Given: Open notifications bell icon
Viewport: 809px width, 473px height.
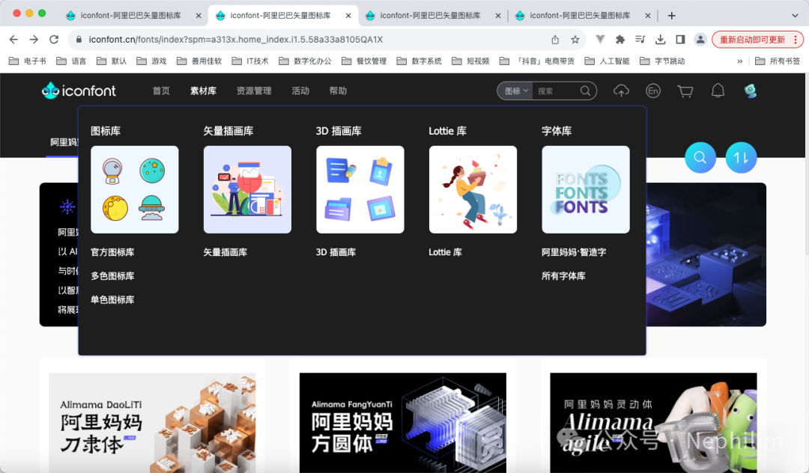Looking at the screenshot, I should [718, 91].
